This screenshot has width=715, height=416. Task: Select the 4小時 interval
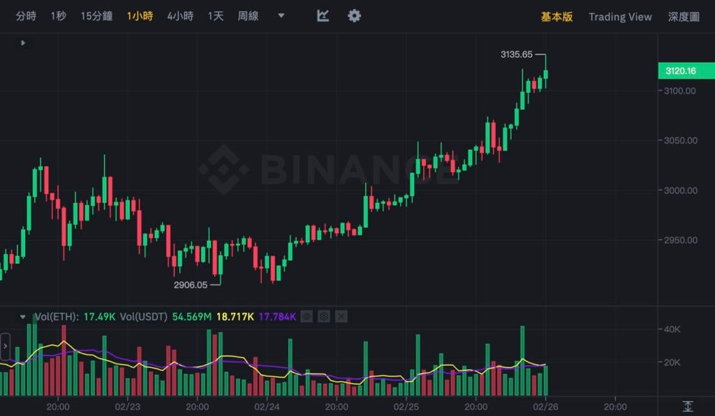180,16
